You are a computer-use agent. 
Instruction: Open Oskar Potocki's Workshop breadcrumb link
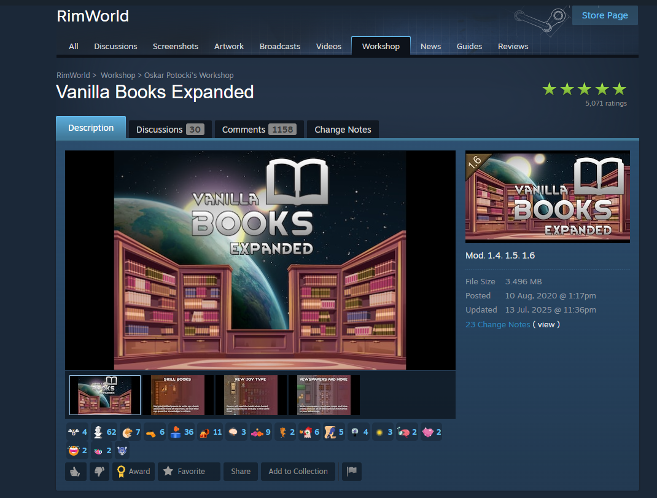pos(189,75)
